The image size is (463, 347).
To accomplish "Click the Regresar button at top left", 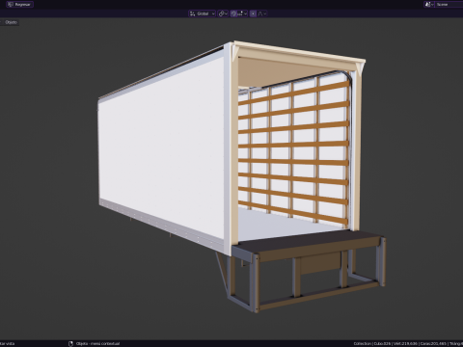I will coord(19,5).
